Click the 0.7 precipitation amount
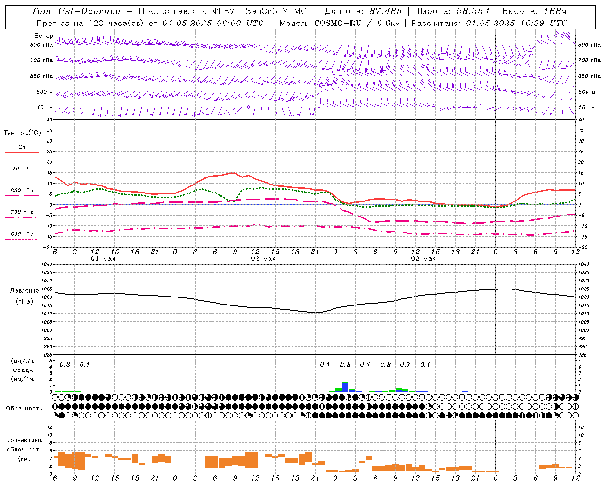Screen dimensions: 603x482 (x=406, y=364)
